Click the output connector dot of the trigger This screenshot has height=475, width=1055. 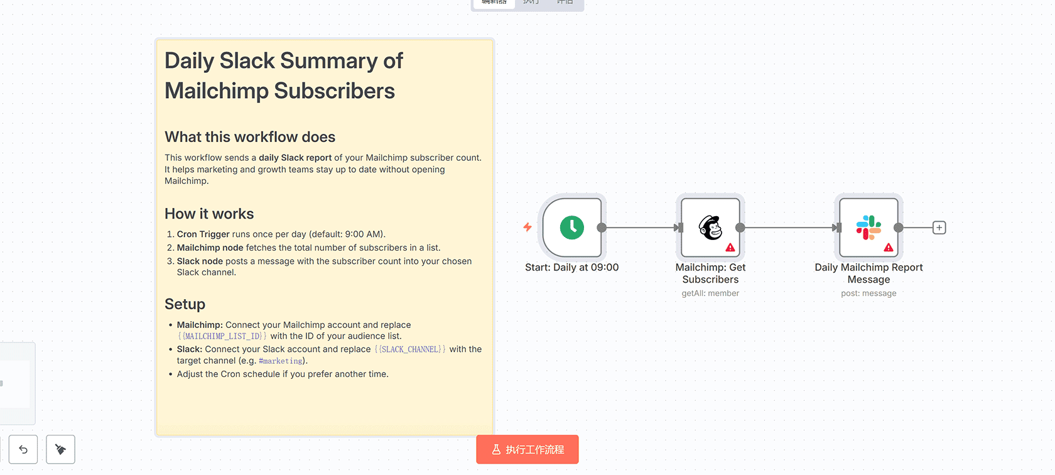(x=602, y=227)
